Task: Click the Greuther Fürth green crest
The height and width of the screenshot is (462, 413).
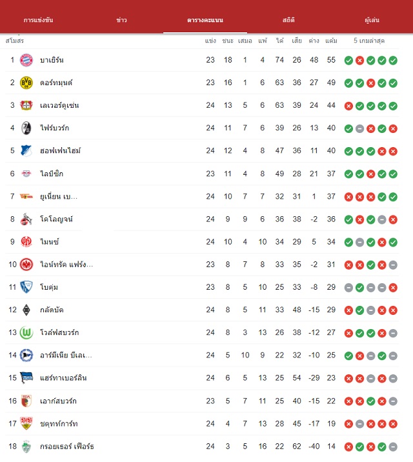Action: pyautogui.click(x=26, y=447)
